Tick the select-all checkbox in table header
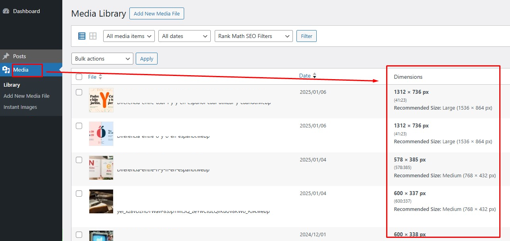The height and width of the screenshot is (241, 510). (x=79, y=77)
